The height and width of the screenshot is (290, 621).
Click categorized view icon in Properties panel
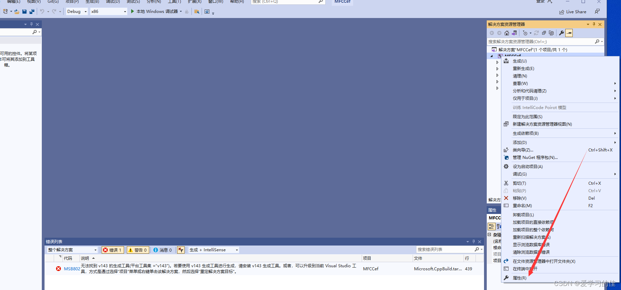pyautogui.click(x=491, y=226)
